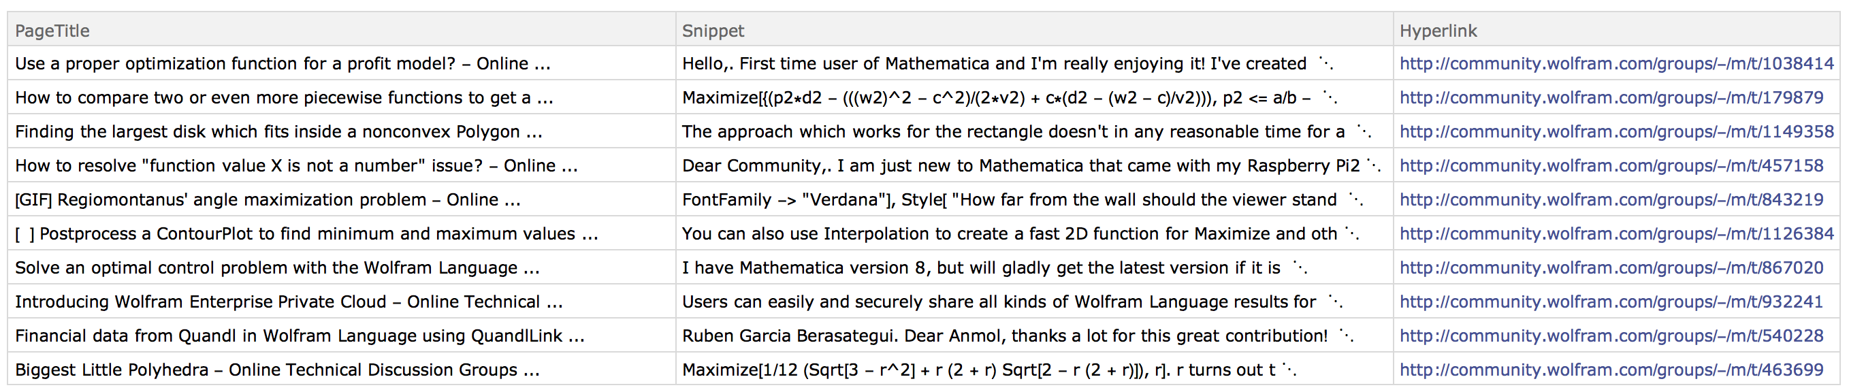The height and width of the screenshot is (392, 1849).
Task: Expand the truncated snippet starting "Hello,. First time user"
Action: [1325, 63]
